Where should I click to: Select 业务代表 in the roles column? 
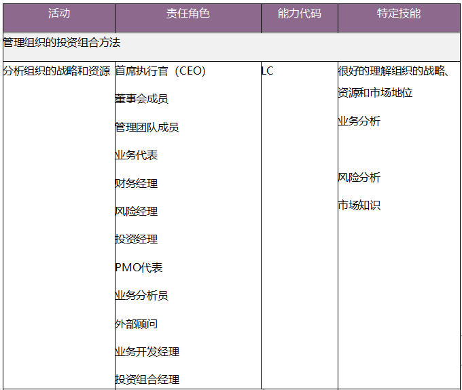pos(137,155)
